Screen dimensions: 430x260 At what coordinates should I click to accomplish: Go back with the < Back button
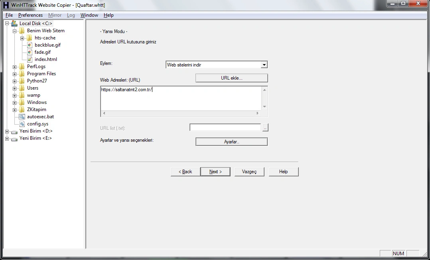point(185,172)
